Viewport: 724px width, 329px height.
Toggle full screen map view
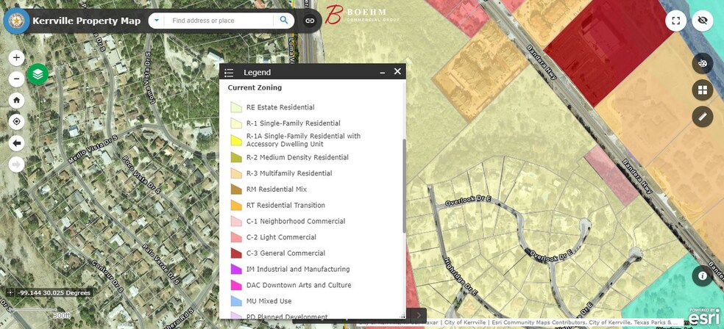pyautogui.click(x=675, y=21)
